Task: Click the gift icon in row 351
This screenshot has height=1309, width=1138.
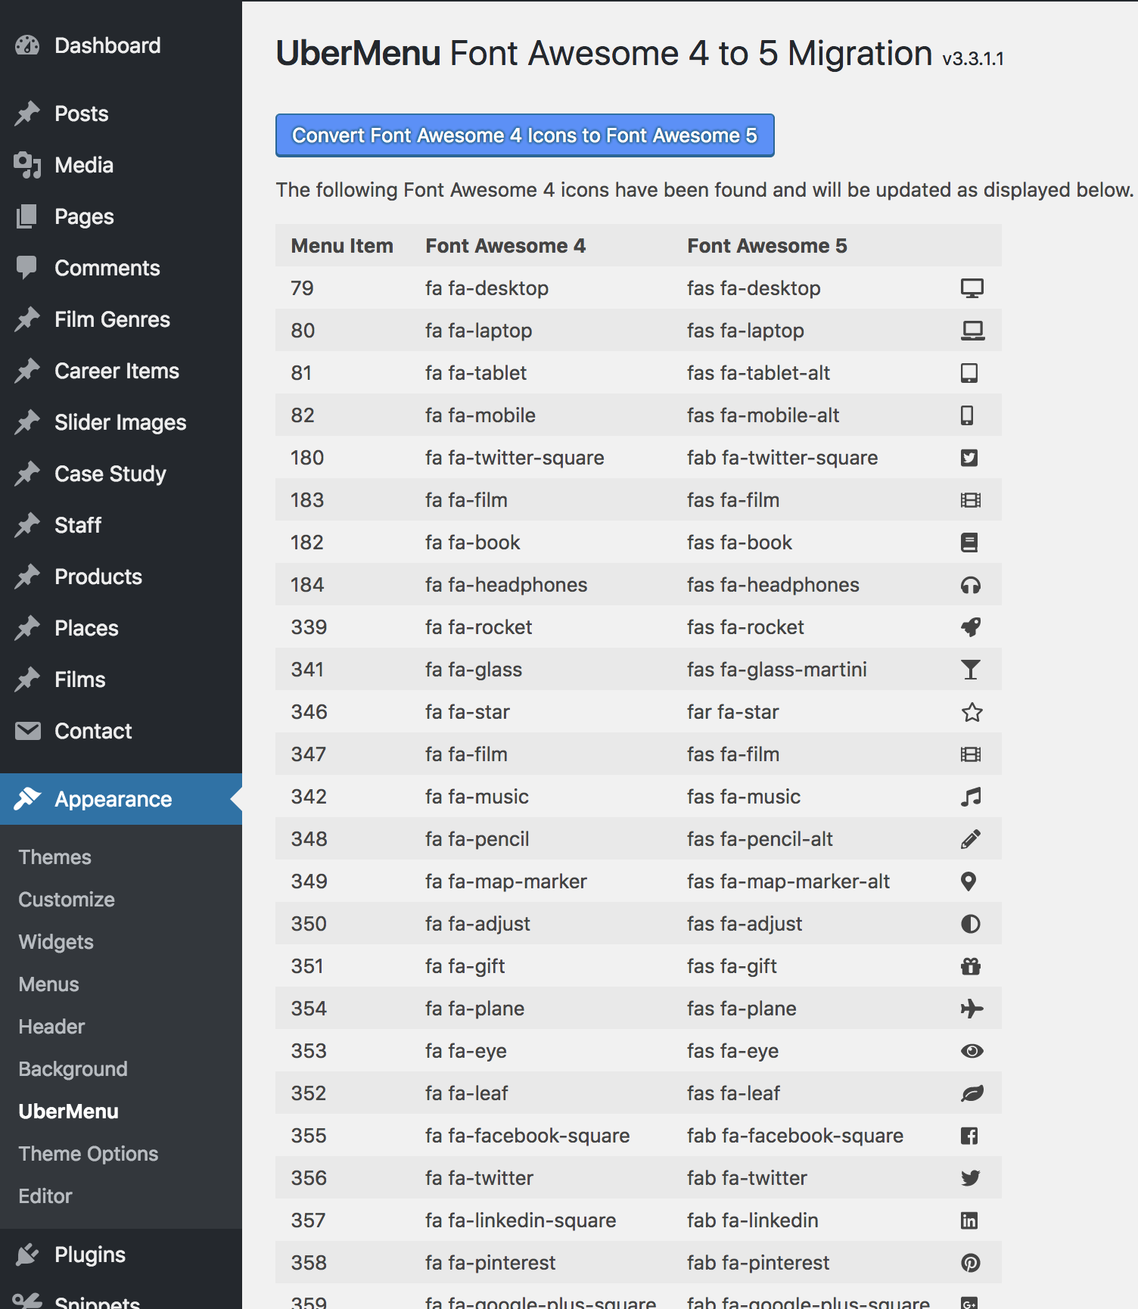Action: click(x=971, y=966)
